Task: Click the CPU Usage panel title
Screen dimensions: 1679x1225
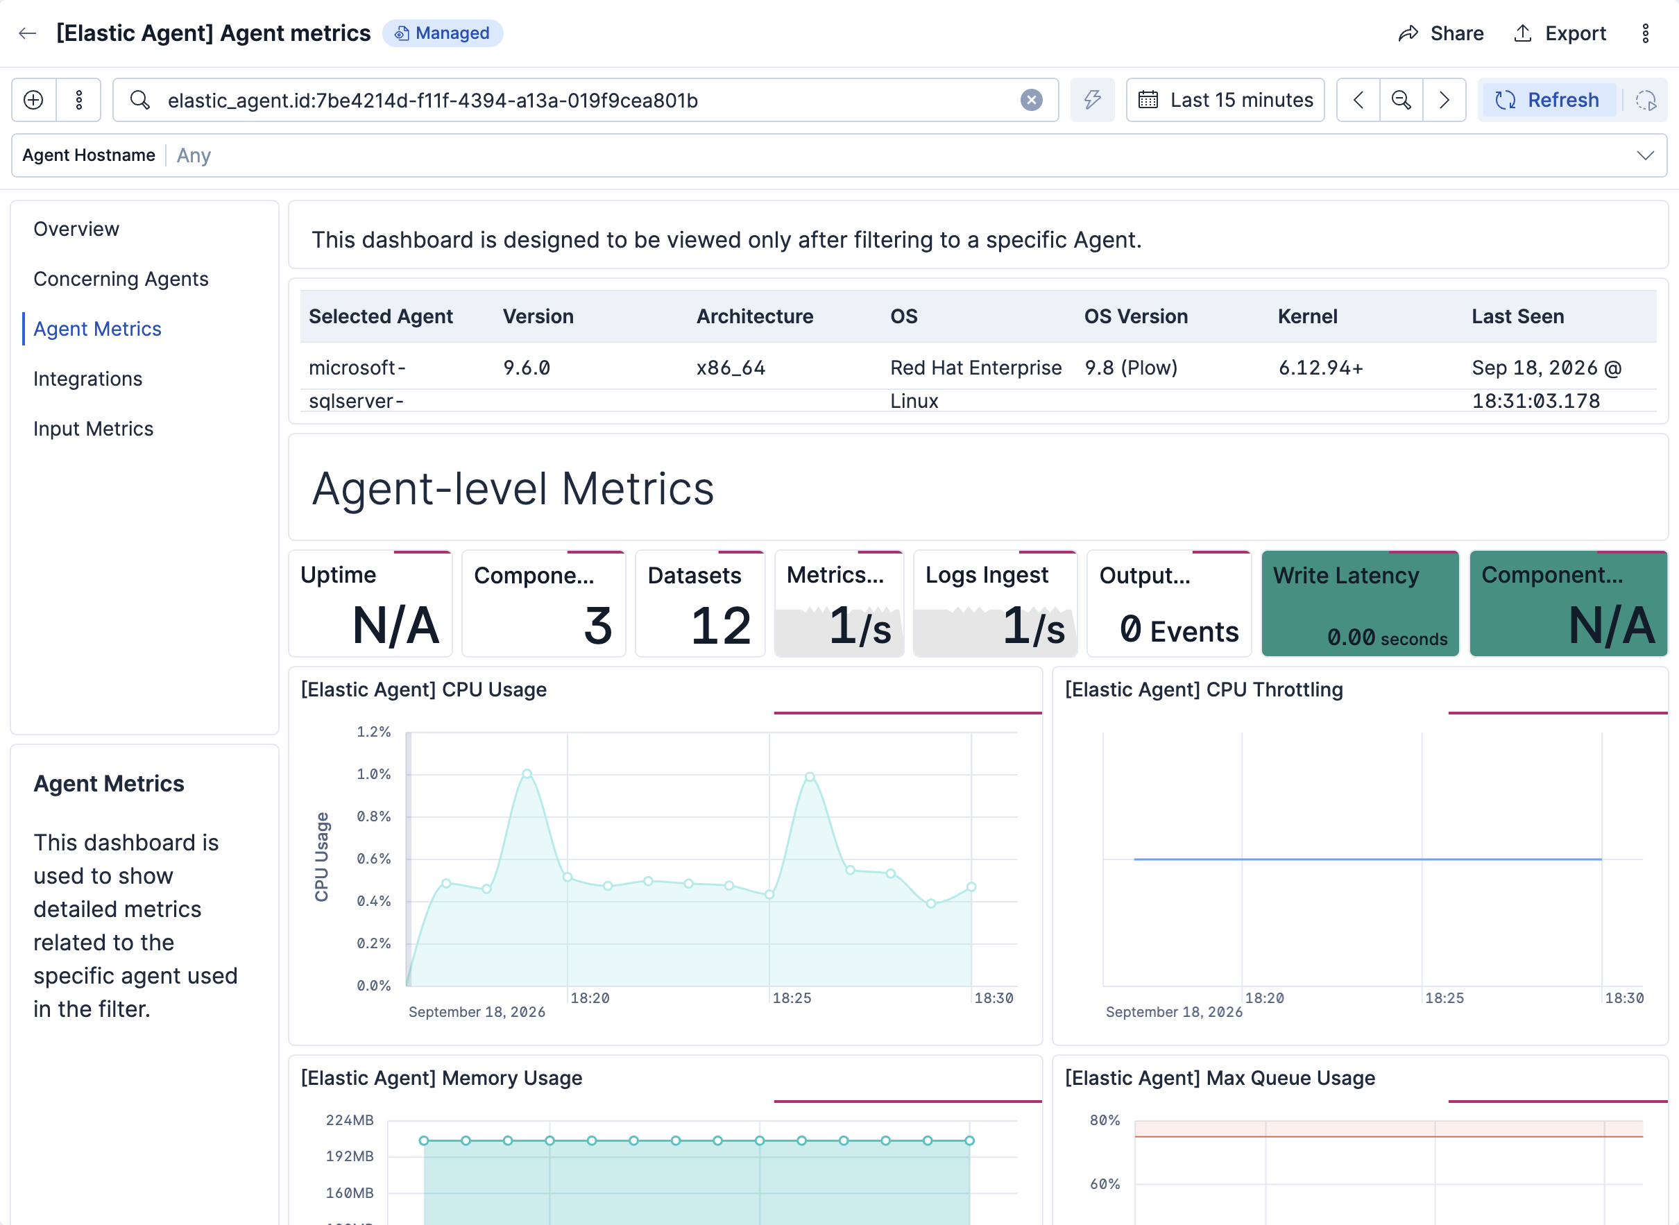Action: (x=423, y=690)
